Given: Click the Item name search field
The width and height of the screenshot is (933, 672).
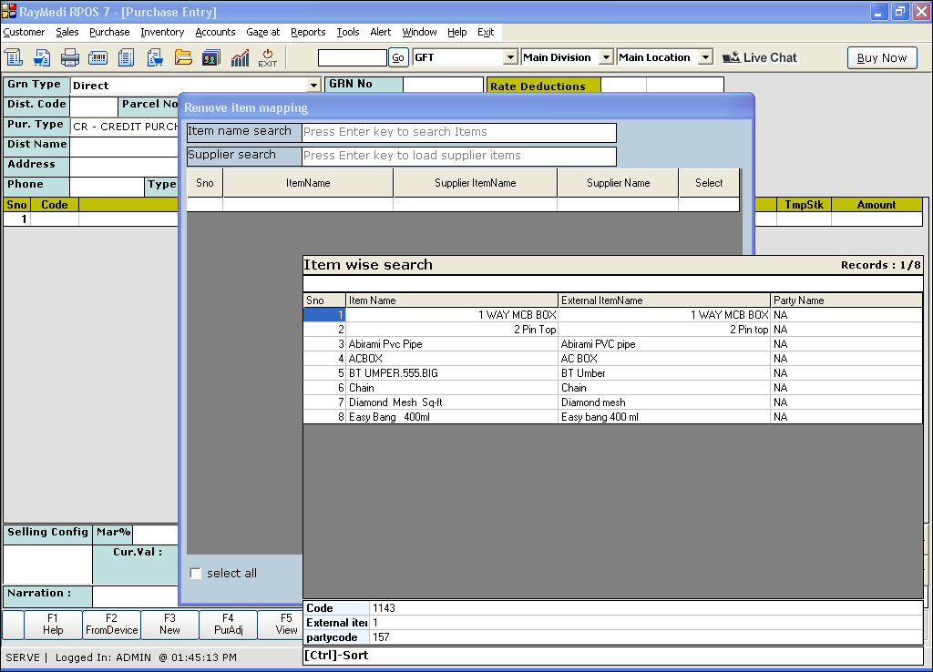Looking at the screenshot, I should coord(458,132).
